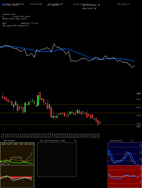Click the 166.43 price axis label
The image size is (142, 188).
point(138,99)
